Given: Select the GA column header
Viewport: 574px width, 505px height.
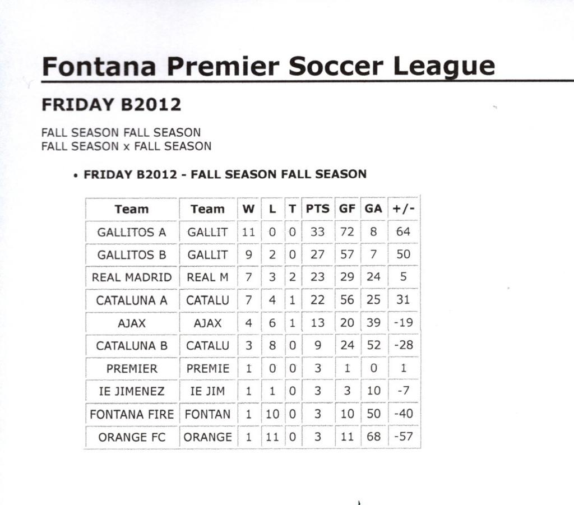Looking at the screenshot, I should (373, 209).
